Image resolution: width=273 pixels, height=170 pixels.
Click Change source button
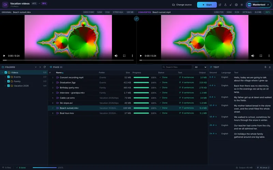pyautogui.click(x=182, y=5)
